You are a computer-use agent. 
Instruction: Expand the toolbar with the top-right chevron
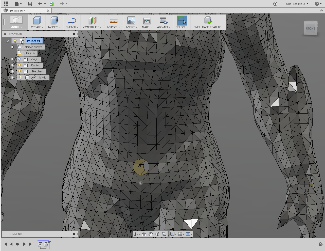pos(321,11)
